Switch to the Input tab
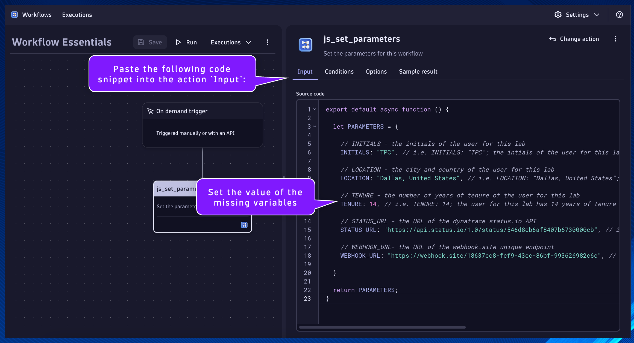The width and height of the screenshot is (634, 343). pyautogui.click(x=305, y=72)
